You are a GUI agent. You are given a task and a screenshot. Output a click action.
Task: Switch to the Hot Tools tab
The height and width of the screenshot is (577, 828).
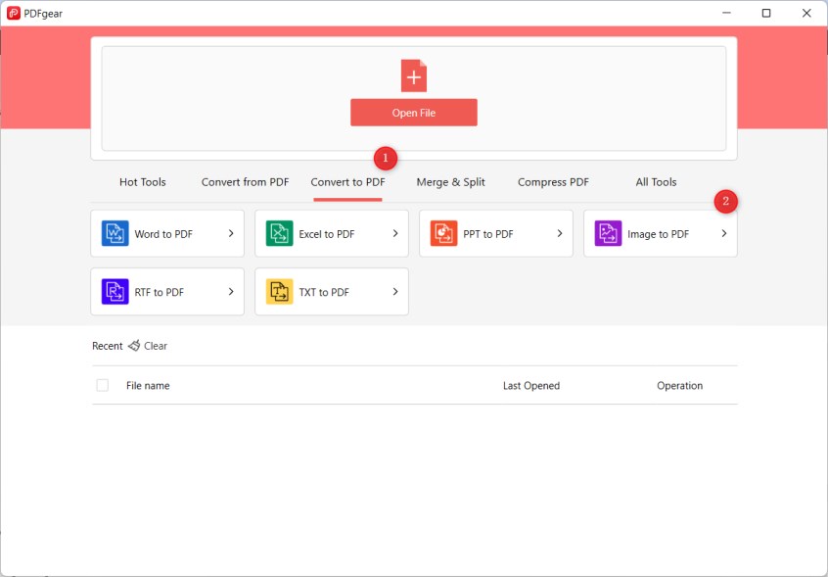tap(143, 182)
